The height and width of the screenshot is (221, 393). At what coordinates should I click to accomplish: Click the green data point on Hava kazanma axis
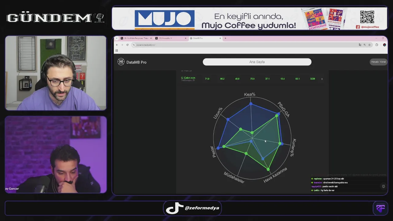[x=268, y=169]
